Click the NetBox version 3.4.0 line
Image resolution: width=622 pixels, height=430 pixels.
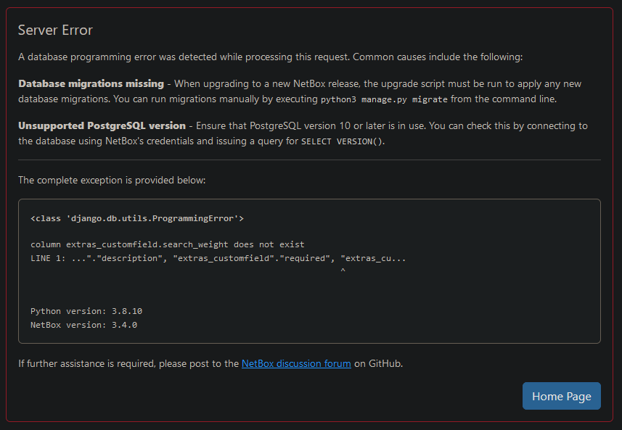coord(83,325)
